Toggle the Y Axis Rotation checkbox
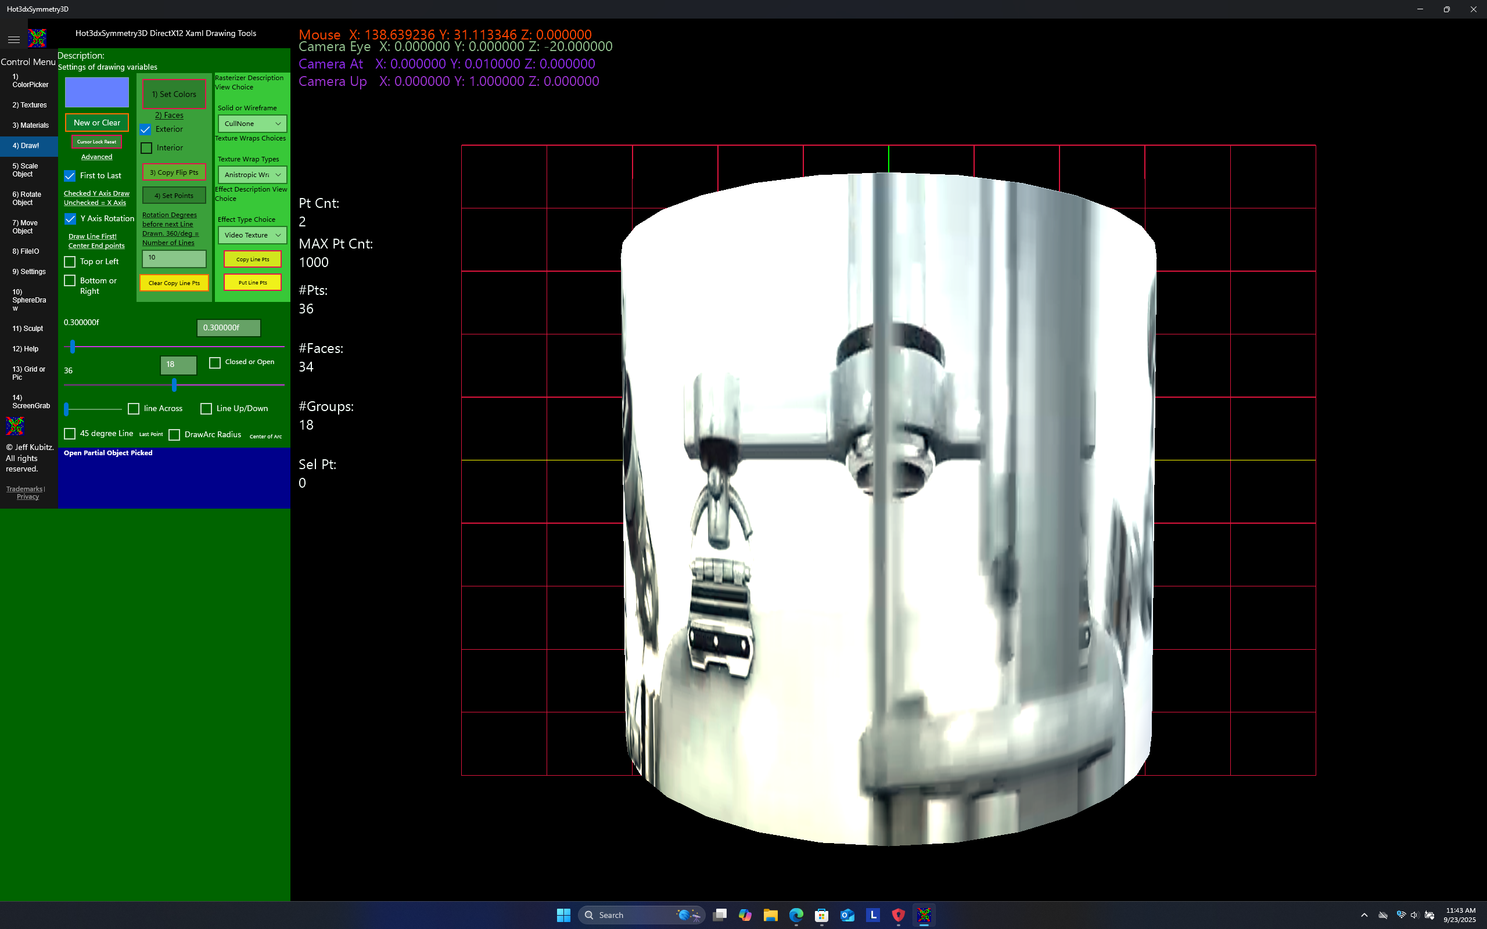 point(70,219)
